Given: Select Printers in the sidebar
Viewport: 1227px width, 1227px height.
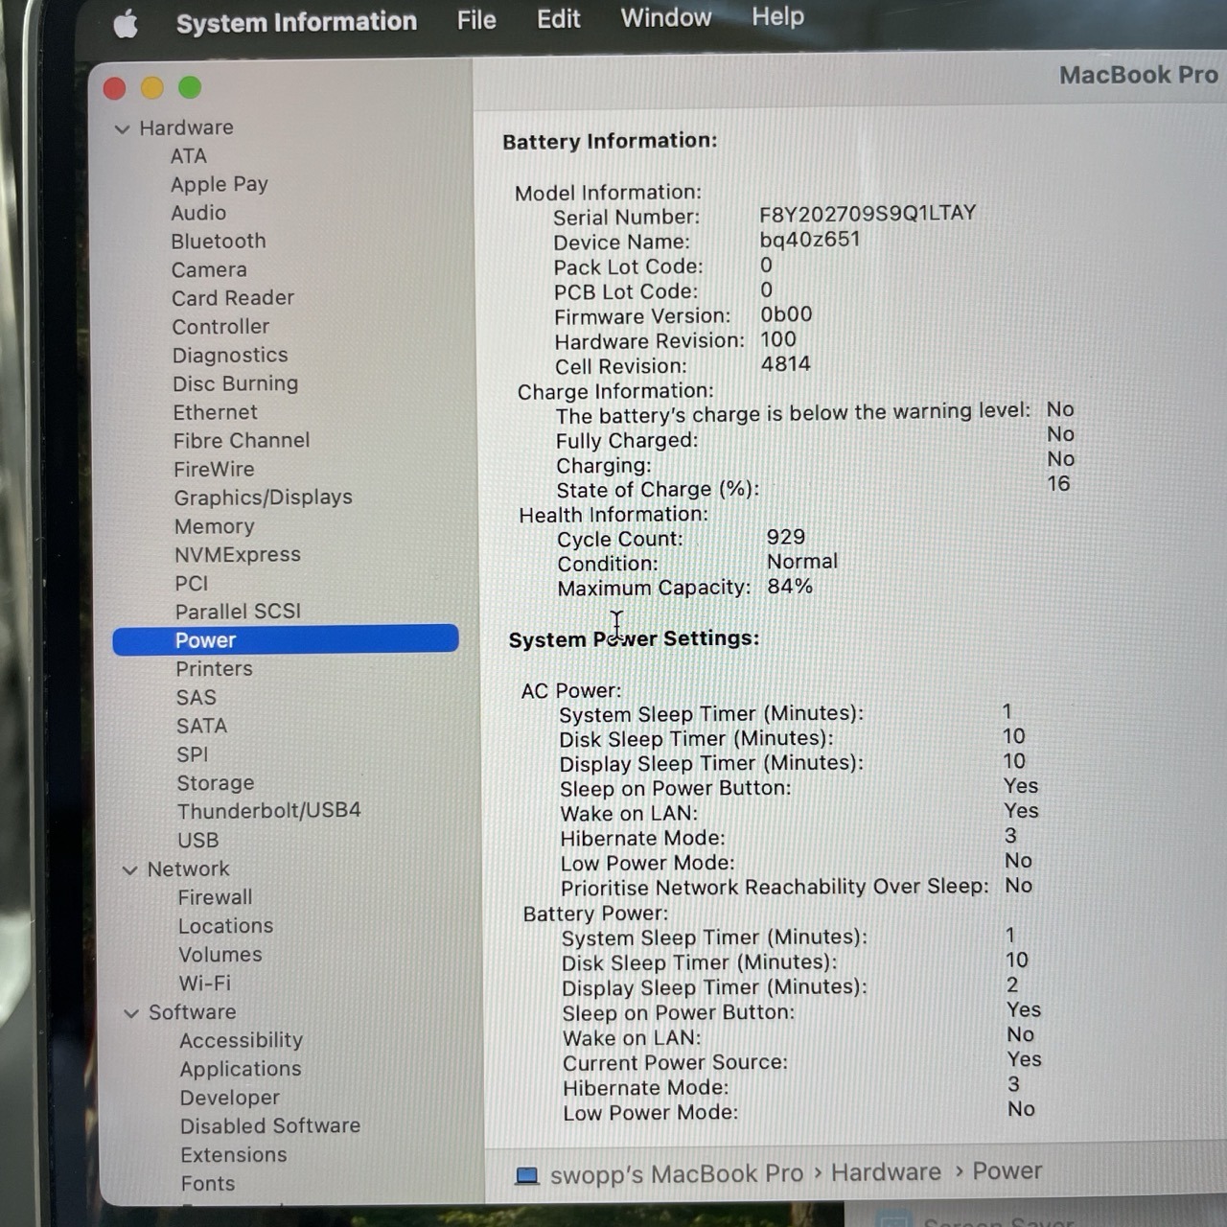Looking at the screenshot, I should [x=214, y=669].
